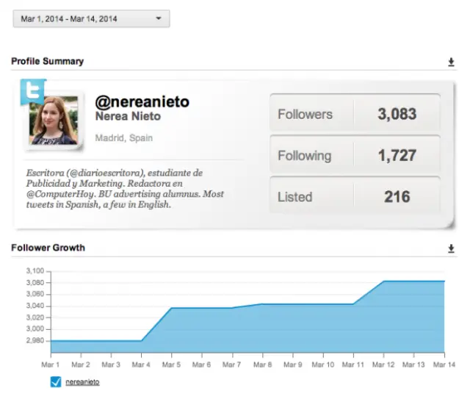The image size is (470, 402).
Task: Click the Mar 12 label on chart axis
Action: click(383, 364)
